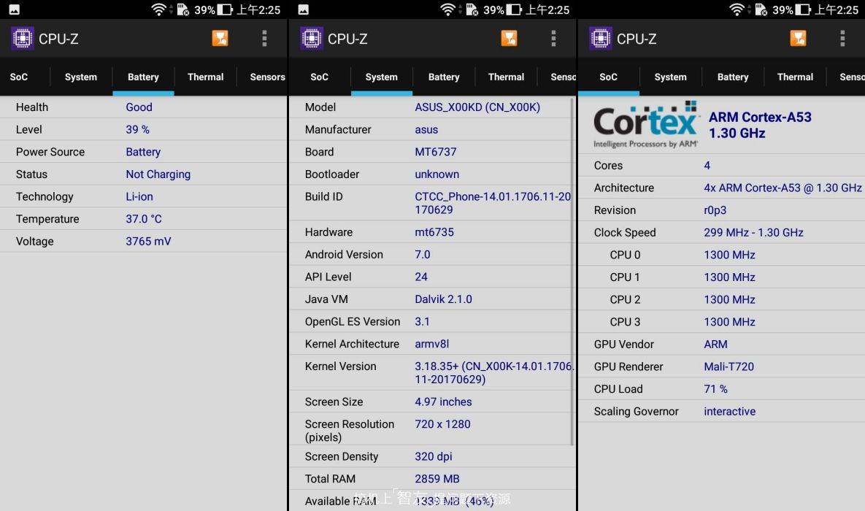Image resolution: width=865 pixels, height=511 pixels.
Task: Open the Battery tab on the Cortex SoC screen
Action: (x=732, y=77)
